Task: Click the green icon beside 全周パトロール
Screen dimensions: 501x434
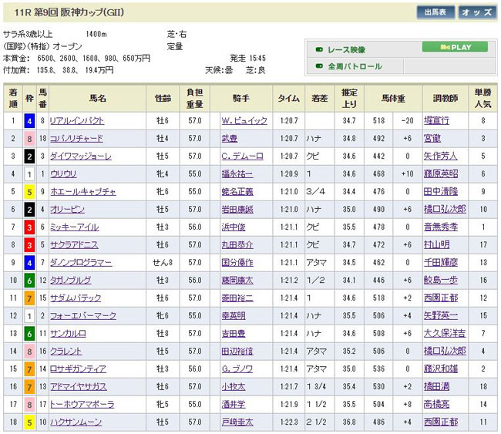Action: (318, 67)
